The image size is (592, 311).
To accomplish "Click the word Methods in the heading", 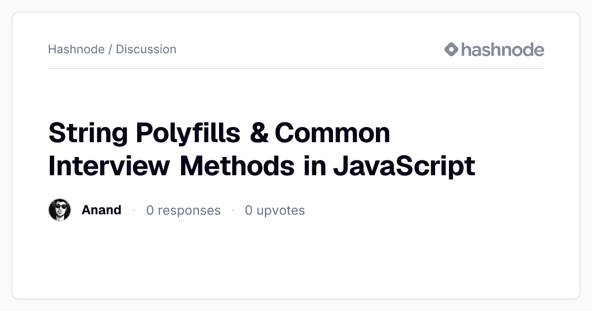I will click(237, 166).
